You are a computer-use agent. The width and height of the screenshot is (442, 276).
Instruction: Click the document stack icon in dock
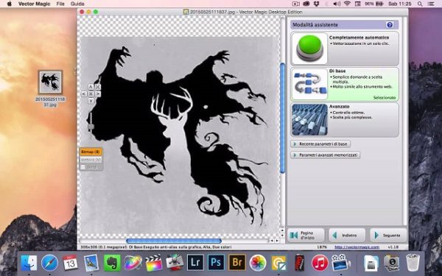pyautogui.click(x=371, y=263)
